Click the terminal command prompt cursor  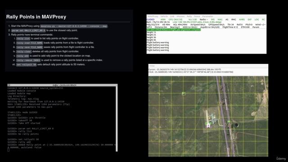[8, 150]
